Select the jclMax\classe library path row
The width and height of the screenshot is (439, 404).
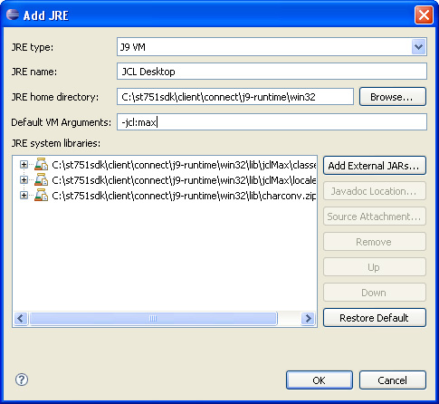pos(184,165)
